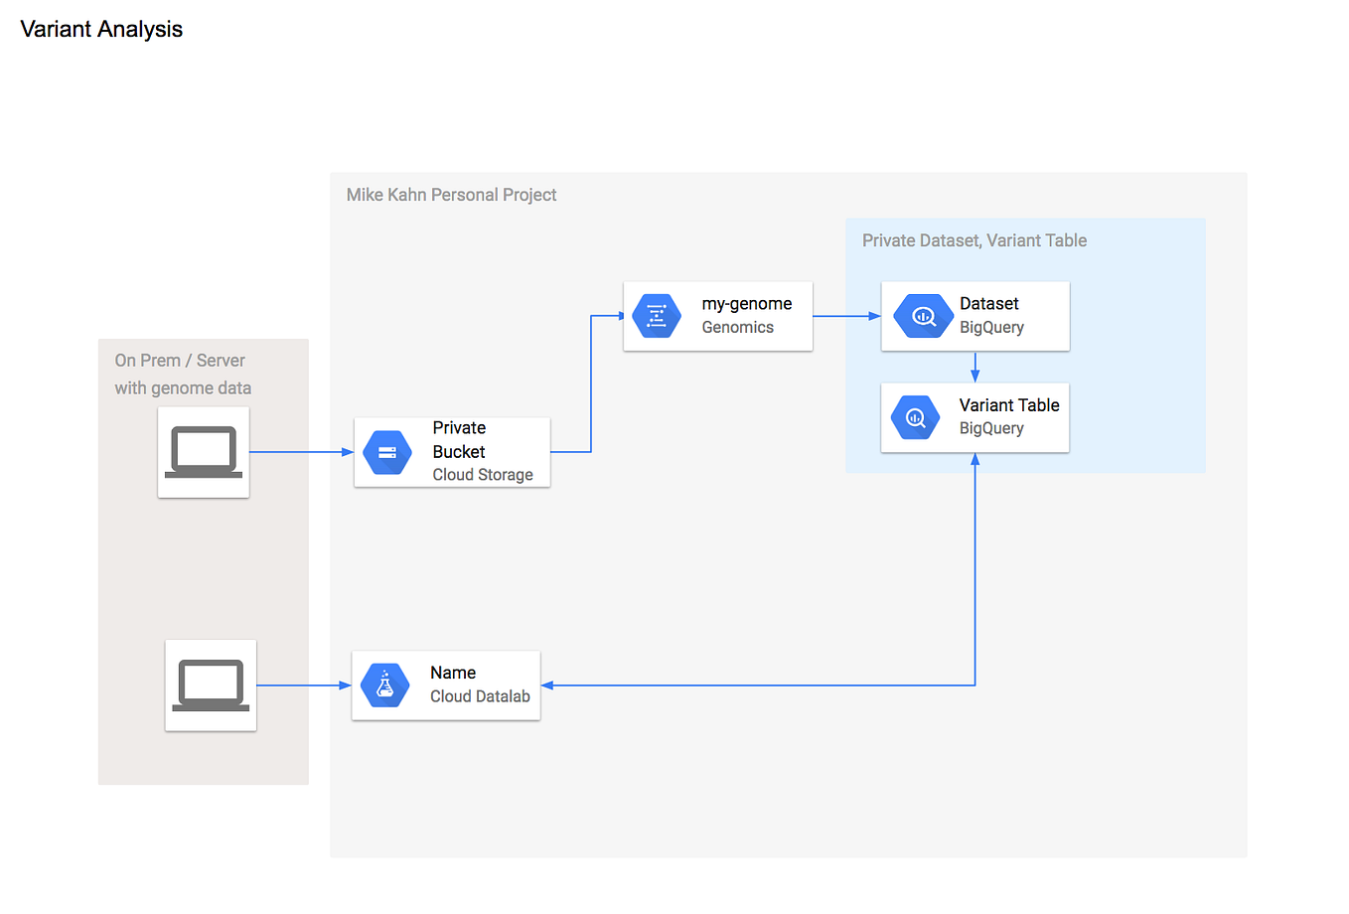This screenshot has width=1349, height=914.
Task: Select the Variant Table BigQuery card
Action: coord(974,417)
